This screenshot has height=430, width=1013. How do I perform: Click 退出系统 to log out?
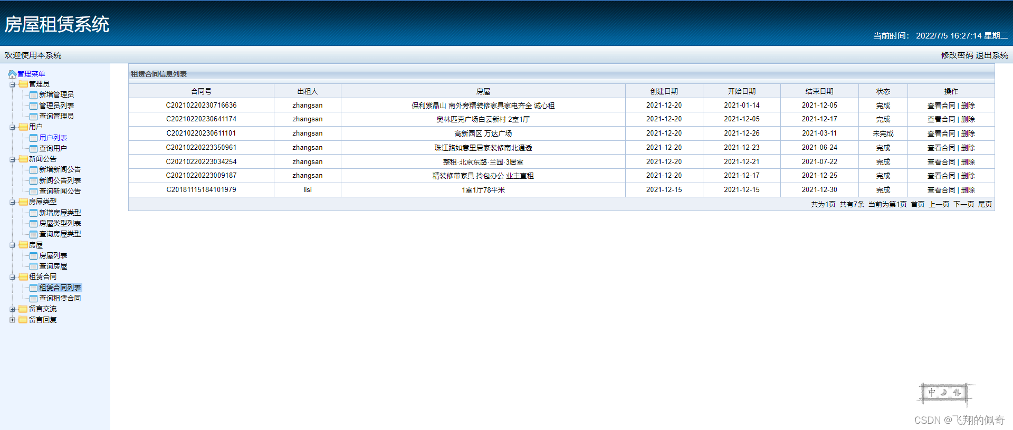991,55
